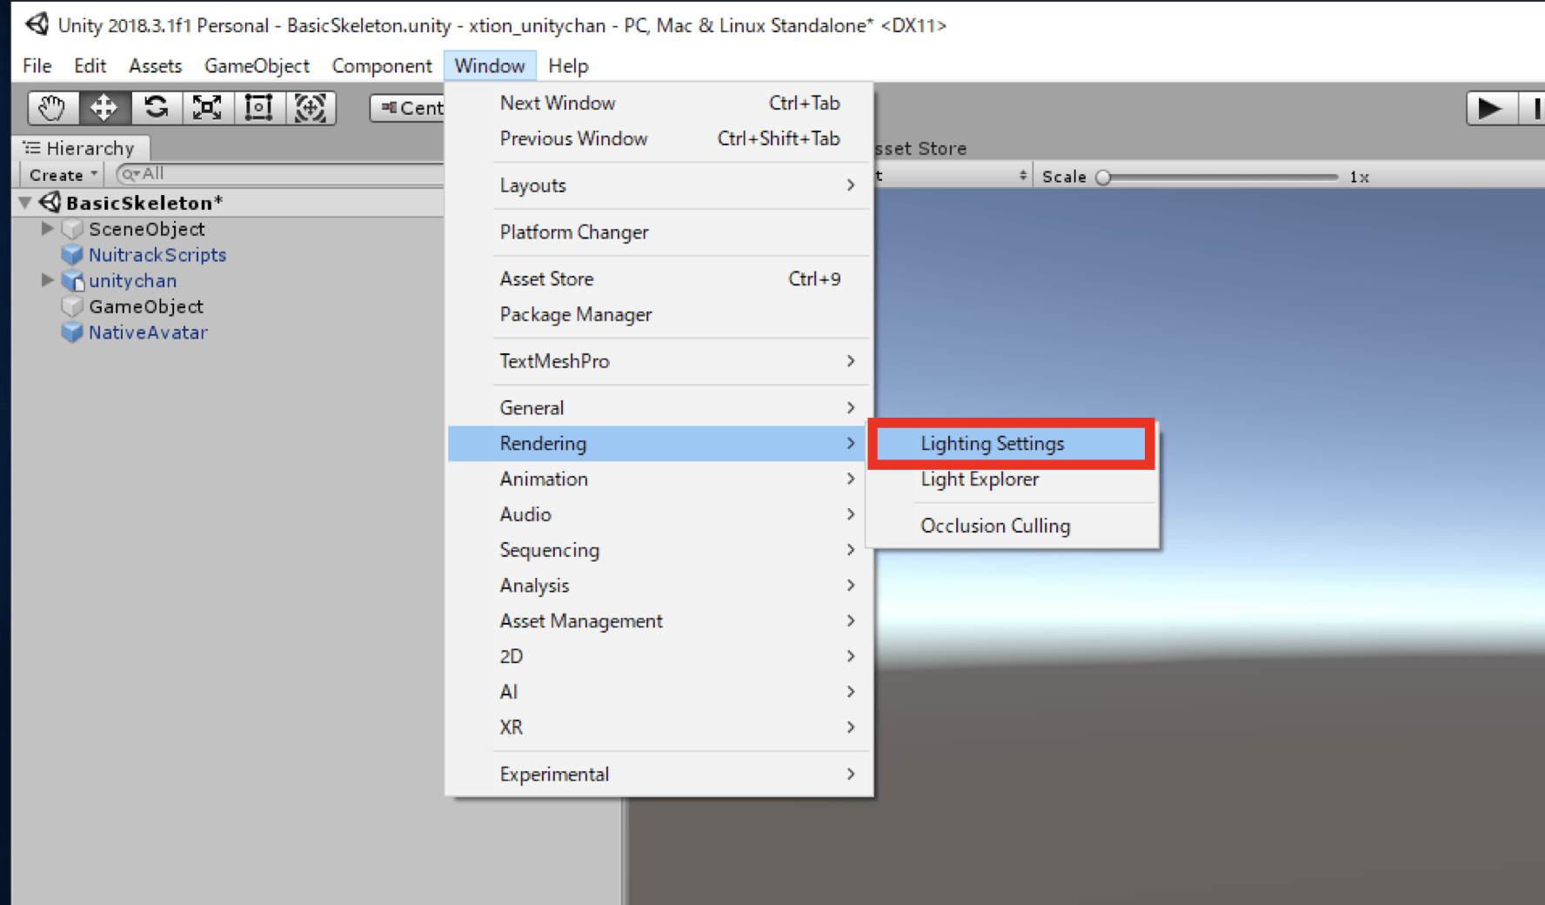
Task: Collapse the BasicSkeleton scene tree
Action: tap(25, 203)
